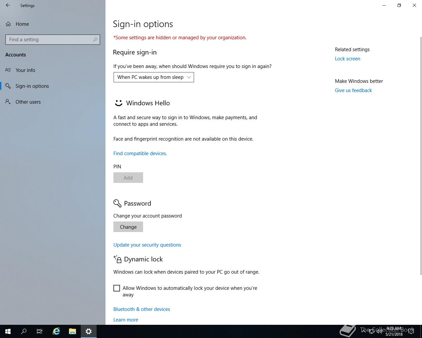Click the Your info person-card icon
This screenshot has height=338, width=422.
8,70
